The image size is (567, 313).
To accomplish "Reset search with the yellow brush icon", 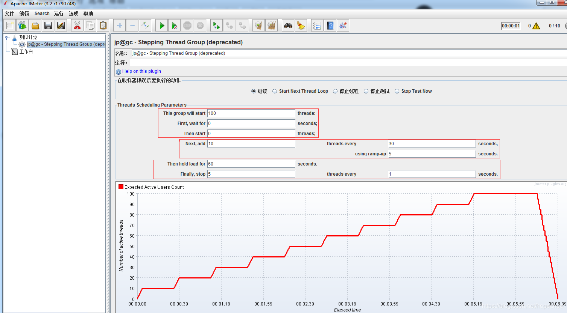I will pos(301,26).
